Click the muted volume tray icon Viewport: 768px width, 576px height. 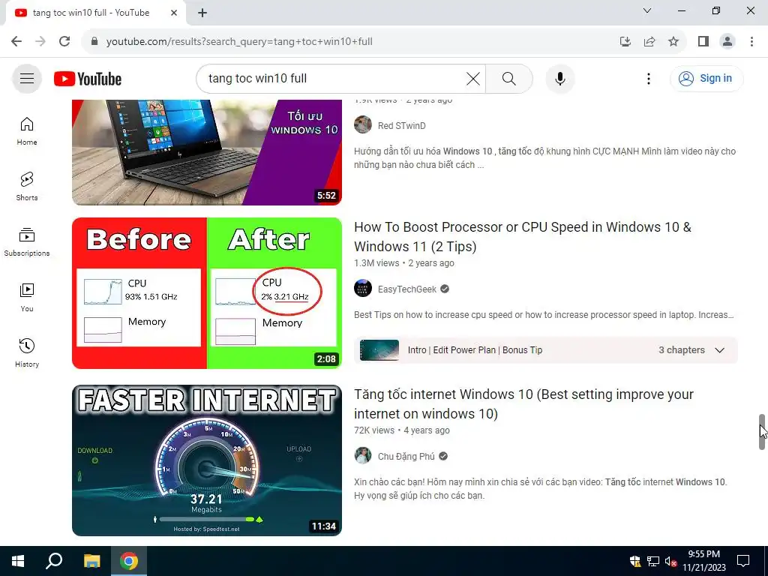[670, 561]
